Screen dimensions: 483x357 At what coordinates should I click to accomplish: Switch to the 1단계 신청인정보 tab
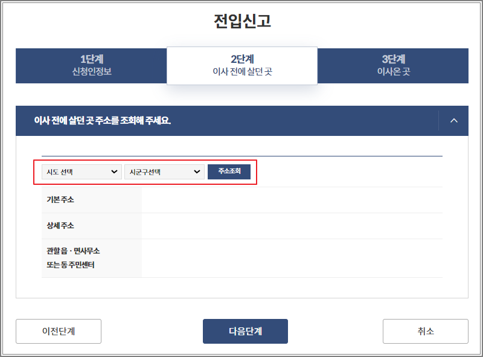[x=91, y=65]
